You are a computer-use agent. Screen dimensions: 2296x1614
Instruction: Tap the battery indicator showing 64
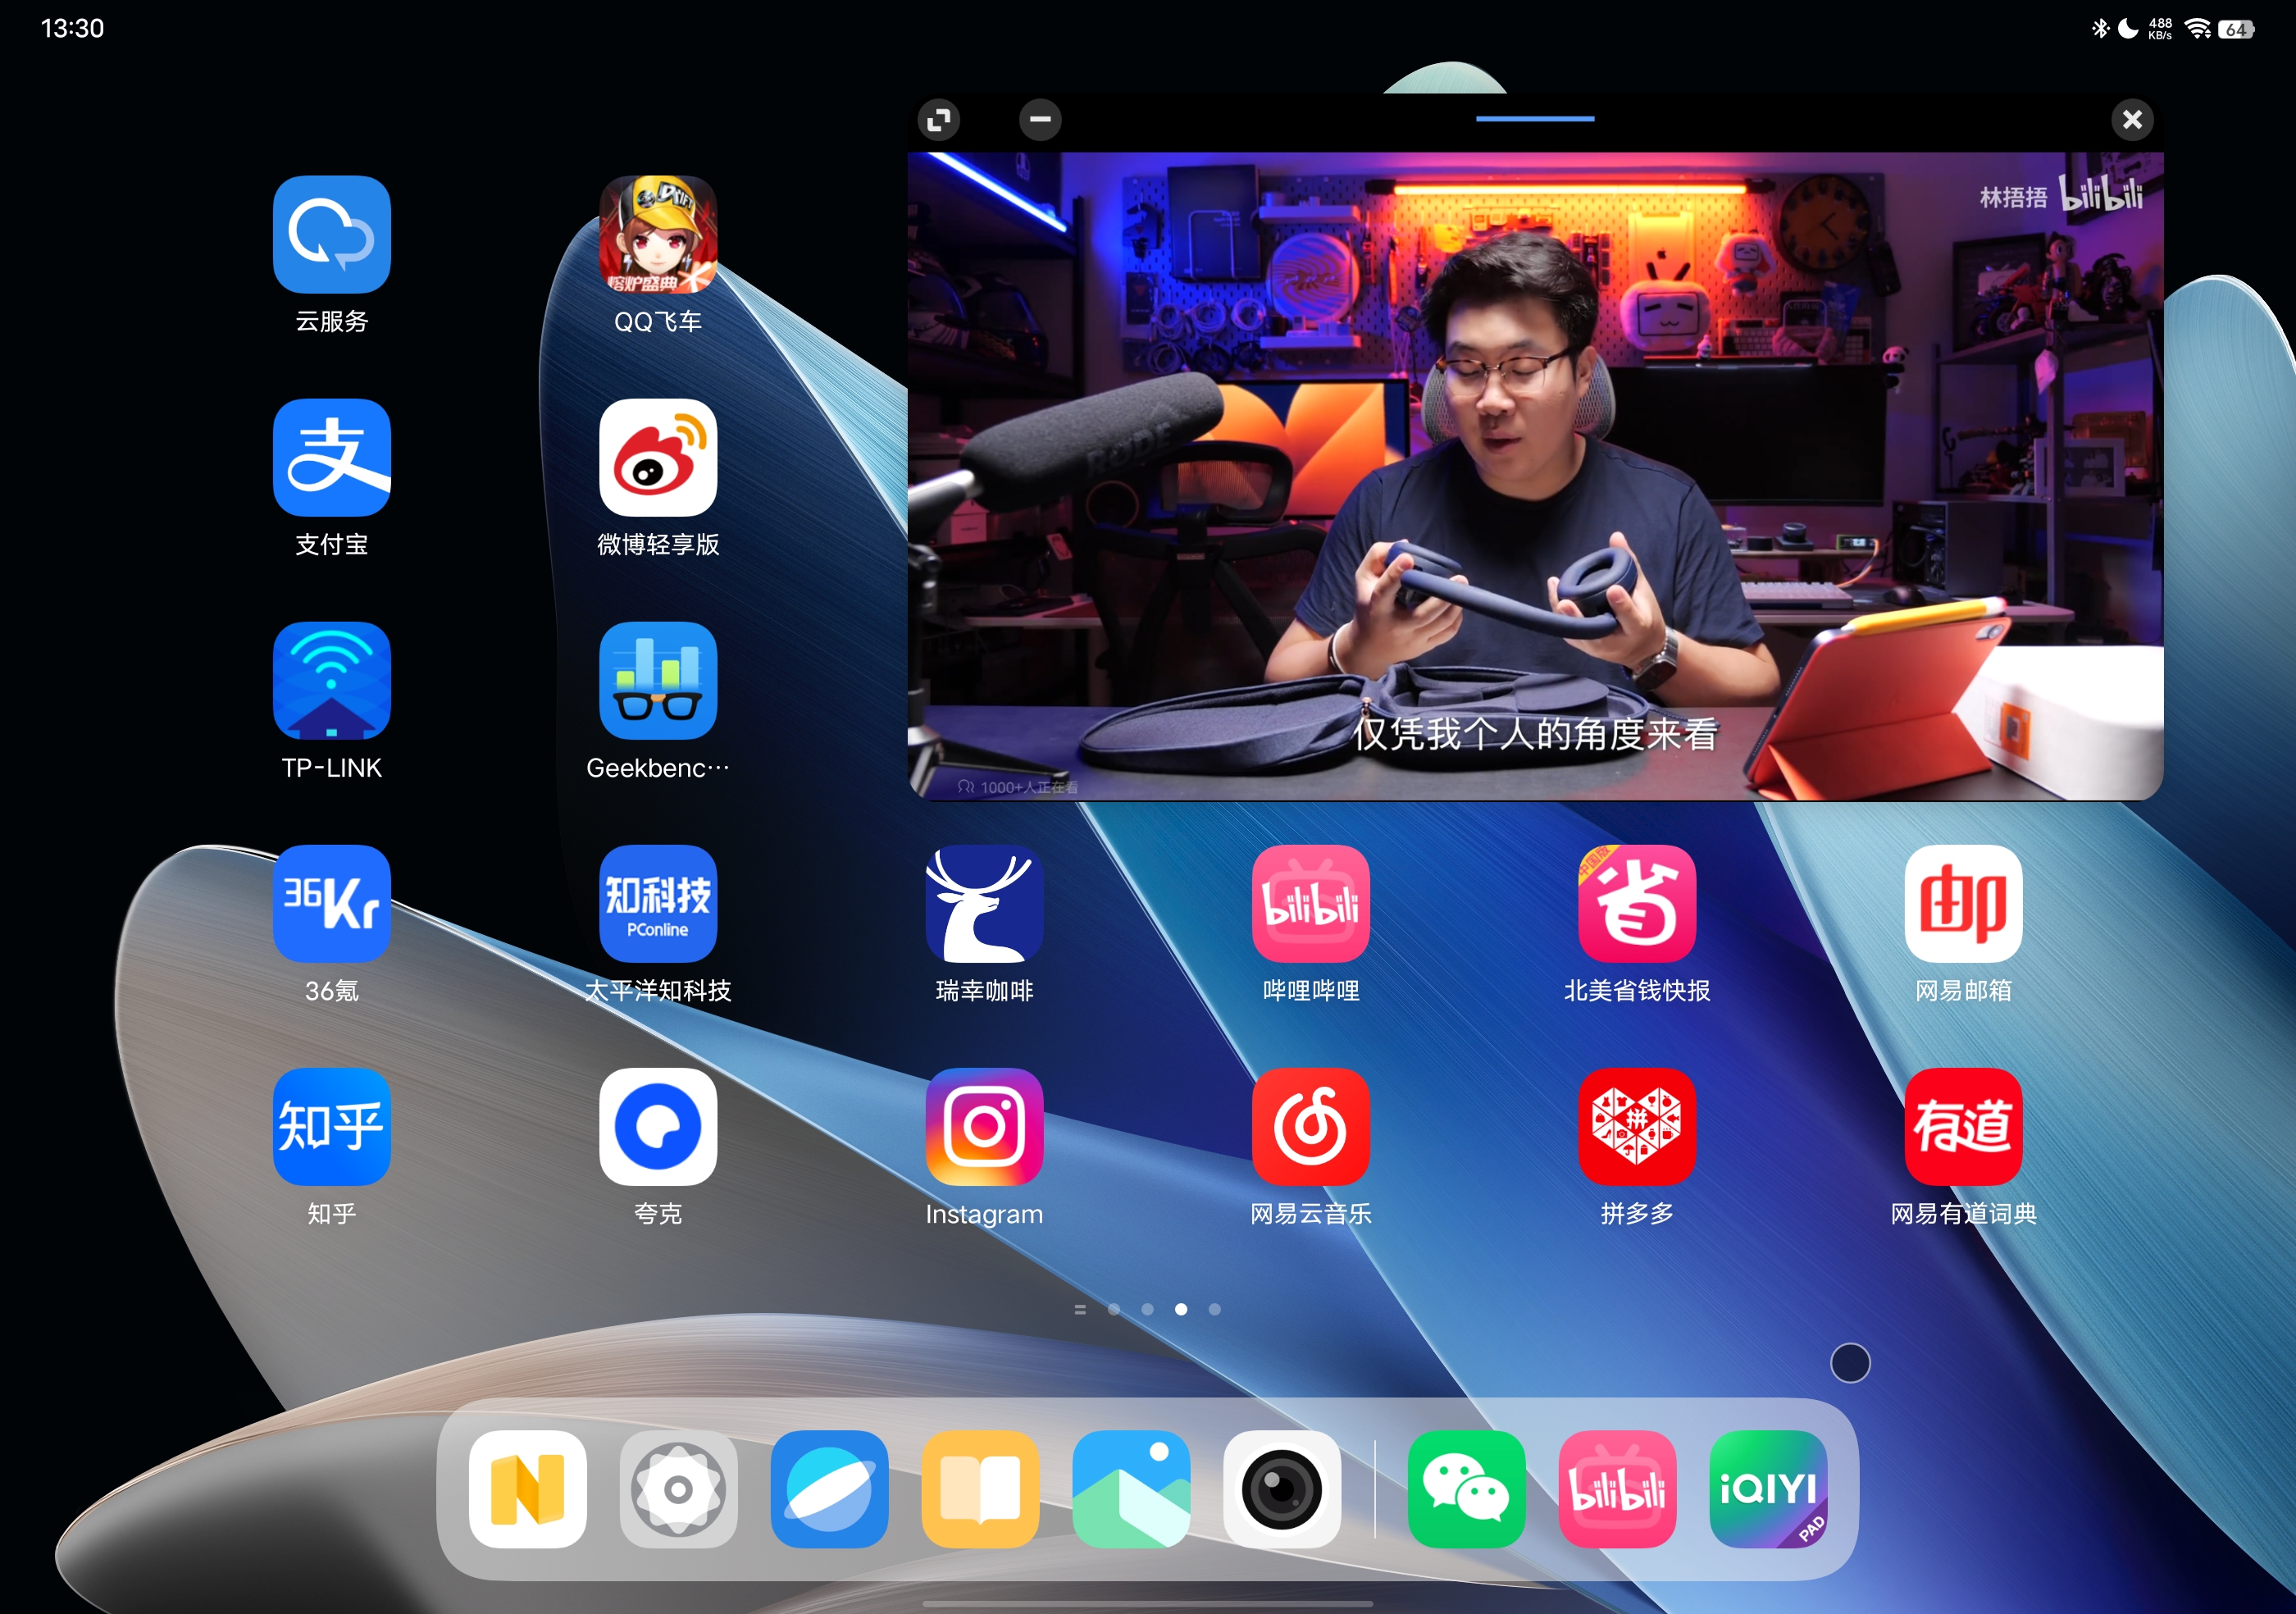coord(2236,29)
